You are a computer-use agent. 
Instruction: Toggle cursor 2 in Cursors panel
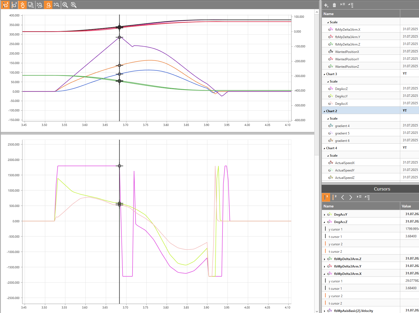pos(334,197)
